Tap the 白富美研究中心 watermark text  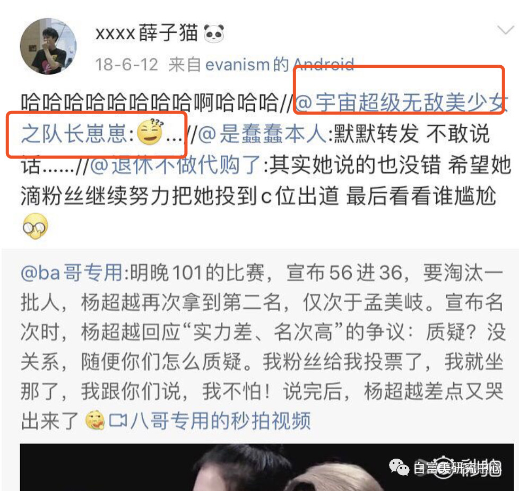click(x=457, y=468)
